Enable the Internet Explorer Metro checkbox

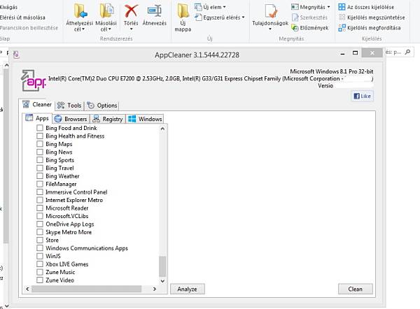[x=40, y=200]
